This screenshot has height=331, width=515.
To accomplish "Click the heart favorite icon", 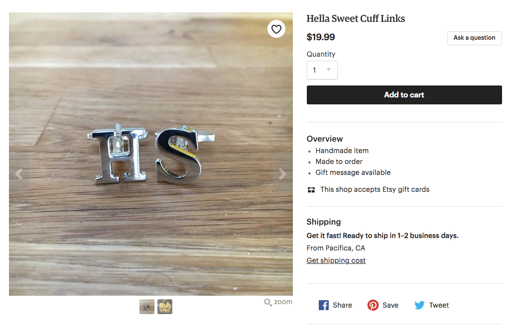I will (x=276, y=29).
